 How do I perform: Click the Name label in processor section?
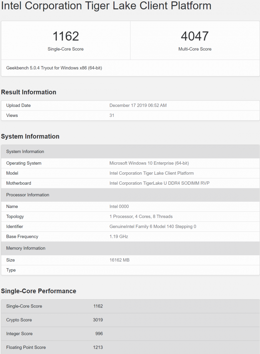[x=12, y=206]
